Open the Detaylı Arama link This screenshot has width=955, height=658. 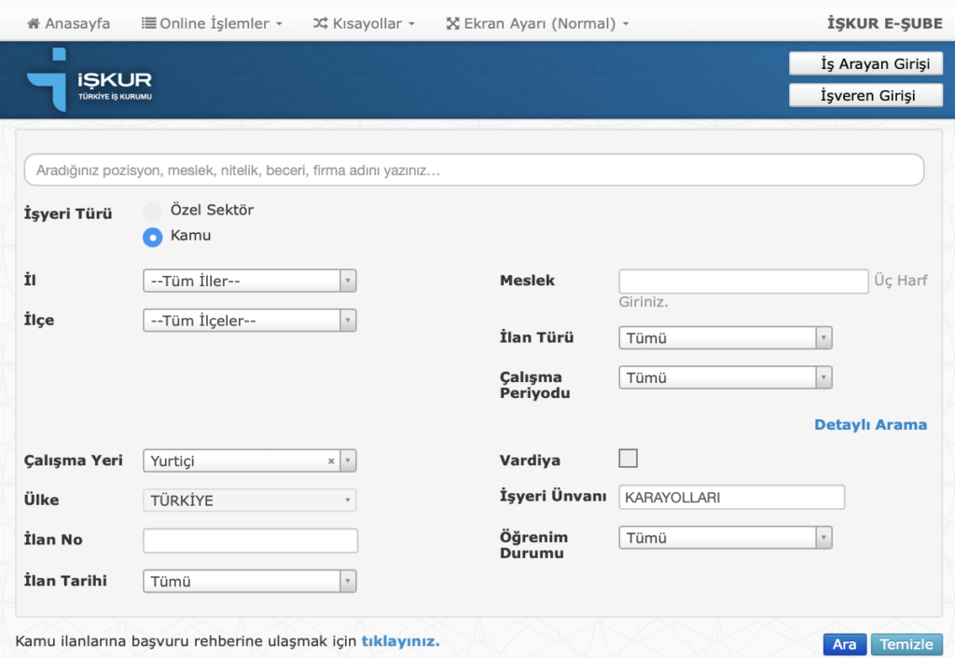(x=870, y=425)
